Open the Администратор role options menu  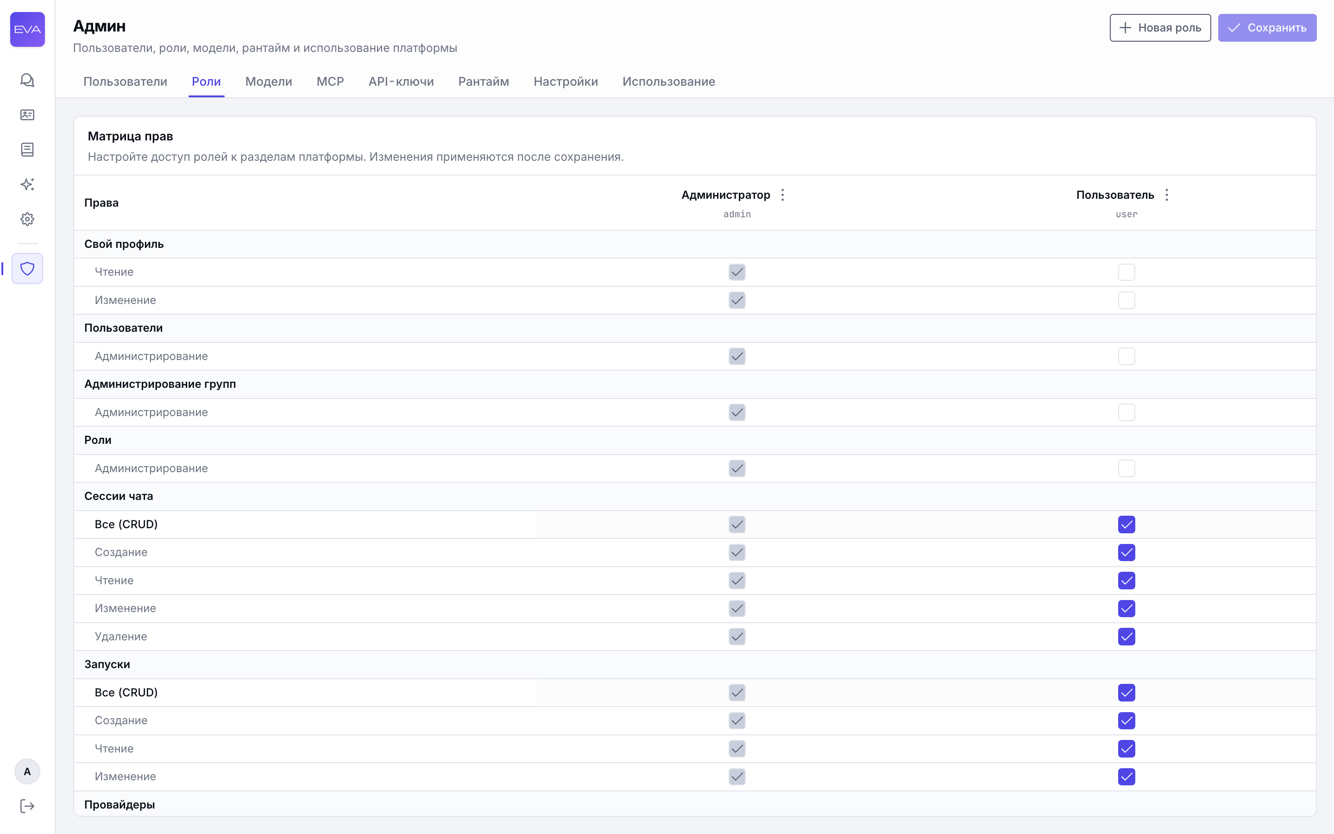(x=782, y=195)
